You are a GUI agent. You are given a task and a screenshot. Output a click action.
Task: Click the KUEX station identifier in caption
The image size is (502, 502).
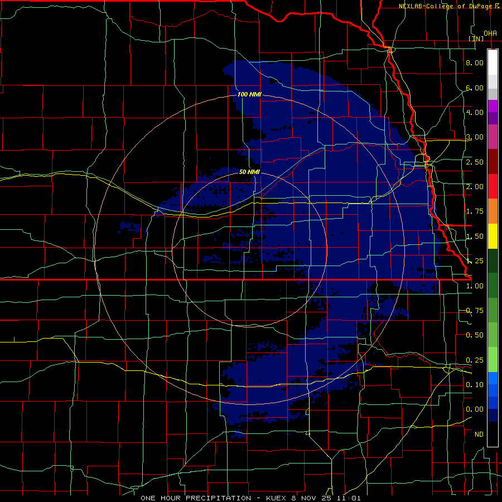point(277,498)
